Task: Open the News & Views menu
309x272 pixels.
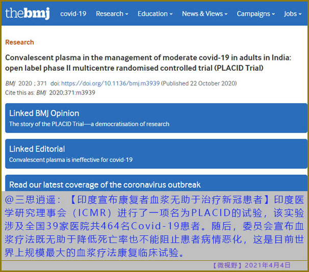Action: (x=205, y=14)
